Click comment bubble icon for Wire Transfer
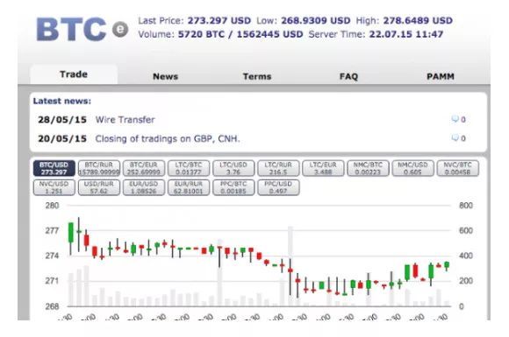This screenshot has width=509, height=337. coord(455,119)
